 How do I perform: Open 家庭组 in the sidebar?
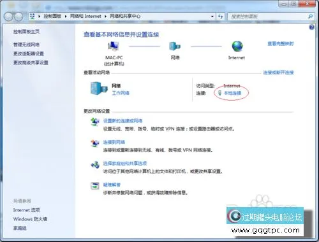click(20, 228)
